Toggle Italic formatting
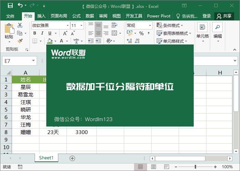The width and height of the screenshot is (240, 171). 42,33
